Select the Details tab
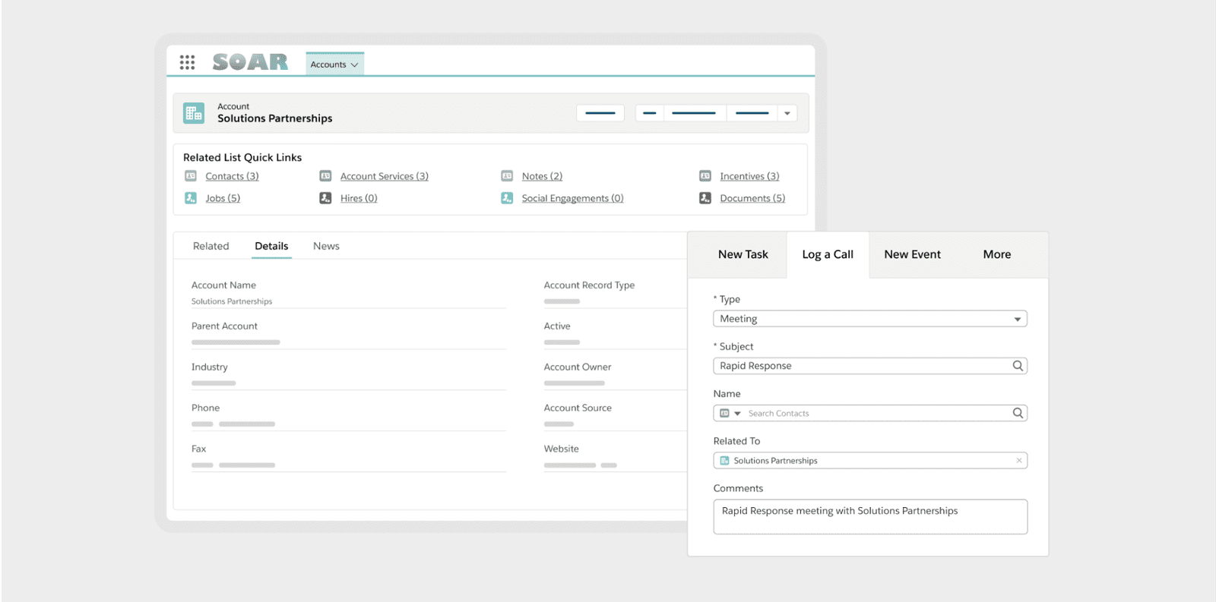Viewport: 1216px width, 602px height. [x=271, y=246]
